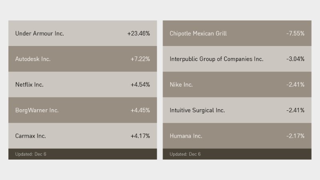Image resolution: width=320 pixels, height=180 pixels.
Task: Click Interpublic's -3.04% change figure
Action: coord(295,59)
